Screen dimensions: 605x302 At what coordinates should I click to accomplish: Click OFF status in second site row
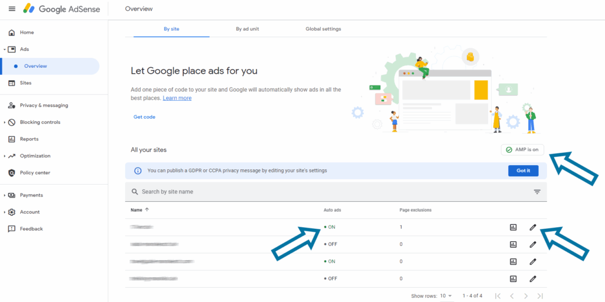click(331, 244)
